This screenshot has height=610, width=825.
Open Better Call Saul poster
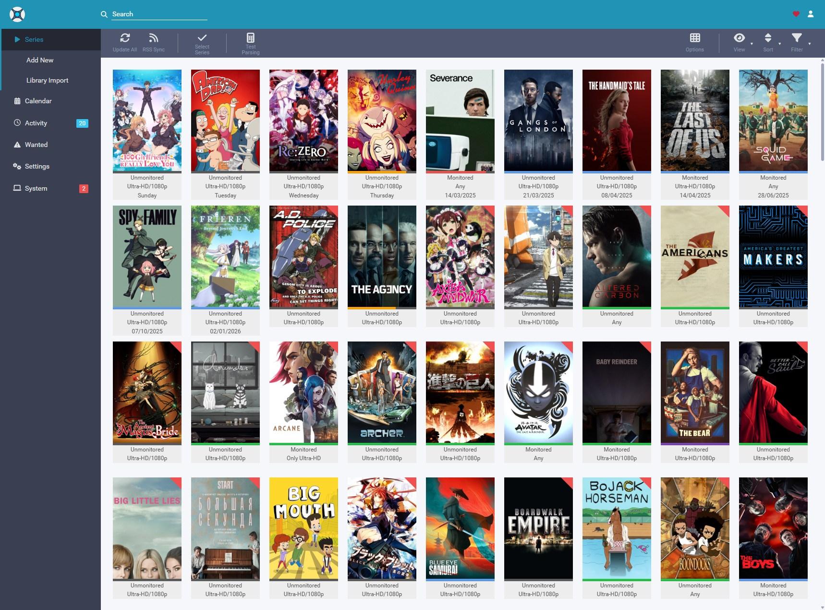click(773, 392)
